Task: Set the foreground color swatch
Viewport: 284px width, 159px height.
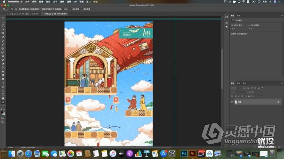Action: point(2,113)
